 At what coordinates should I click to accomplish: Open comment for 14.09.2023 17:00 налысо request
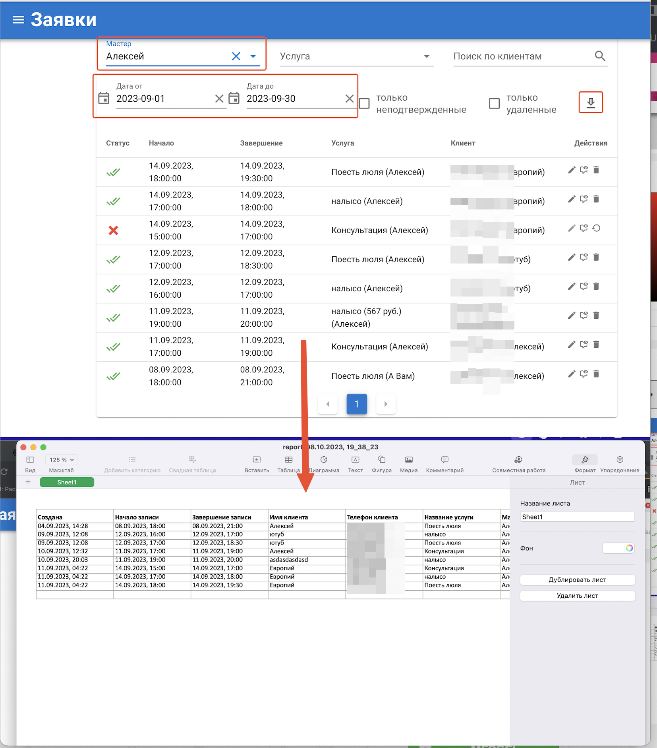click(584, 199)
